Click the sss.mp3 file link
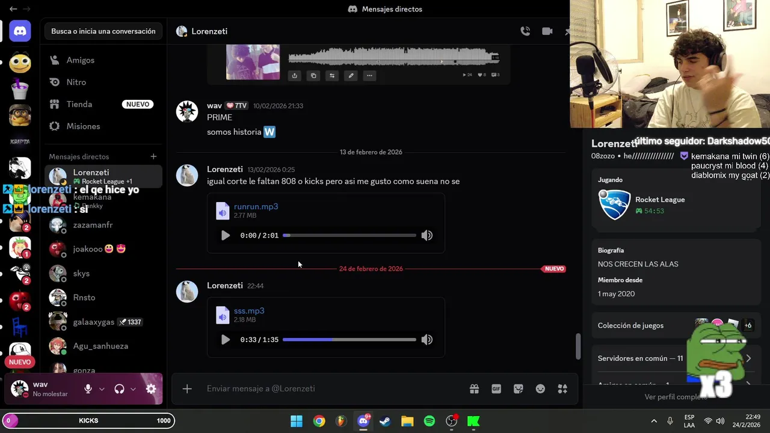Image resolution: width=770 pixels, height=433 pixels. tap(249, 311)
